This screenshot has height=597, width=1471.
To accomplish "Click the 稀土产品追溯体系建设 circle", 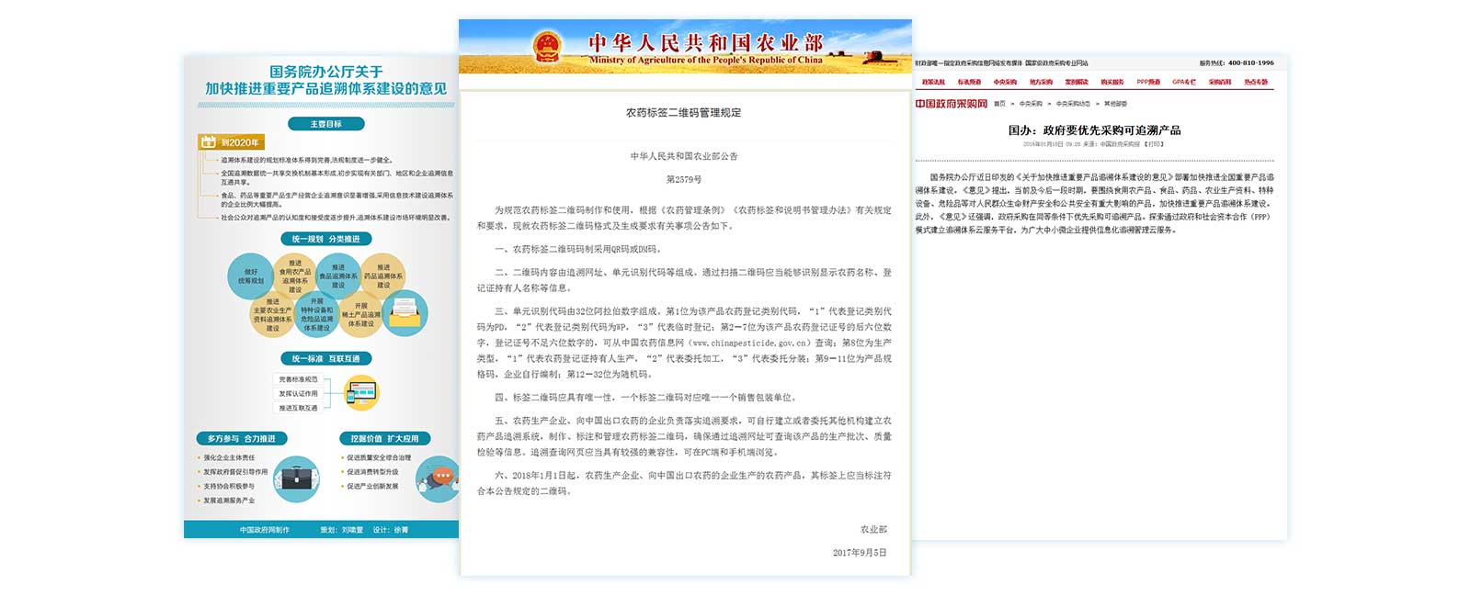I will pyautogui.click(x=361, y=314).
